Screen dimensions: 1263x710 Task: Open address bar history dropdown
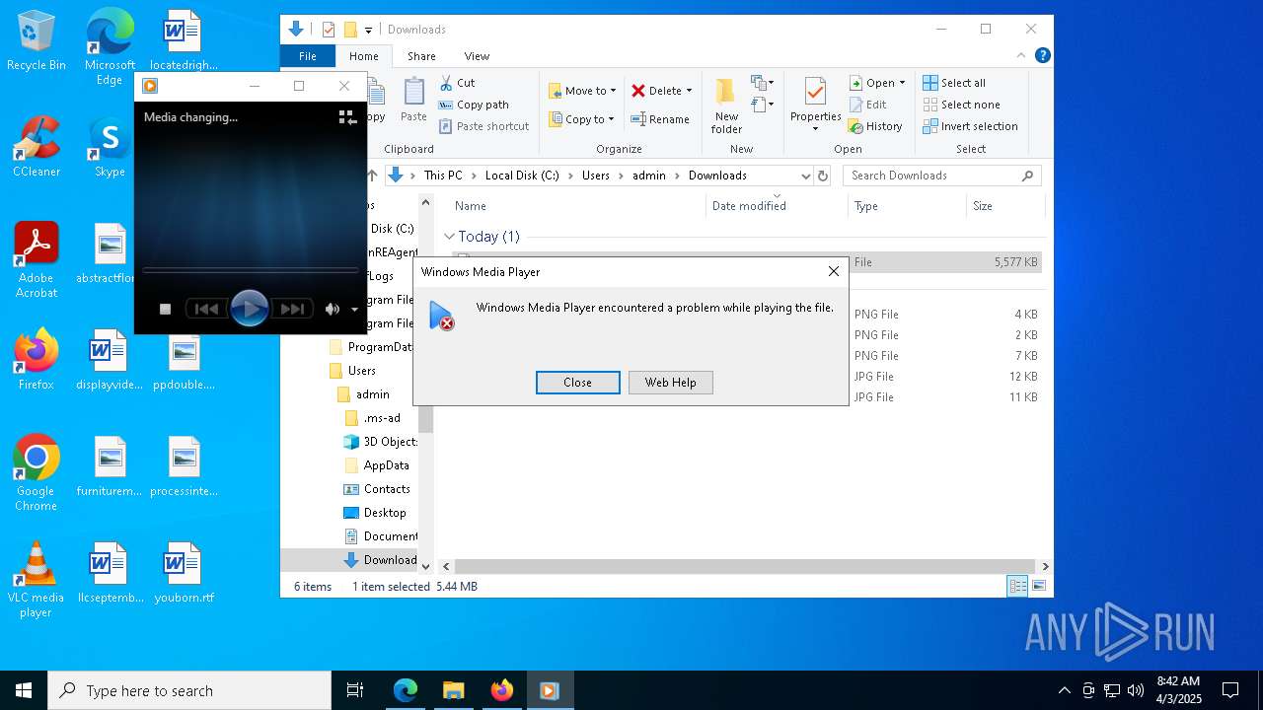tap(805, 176)
